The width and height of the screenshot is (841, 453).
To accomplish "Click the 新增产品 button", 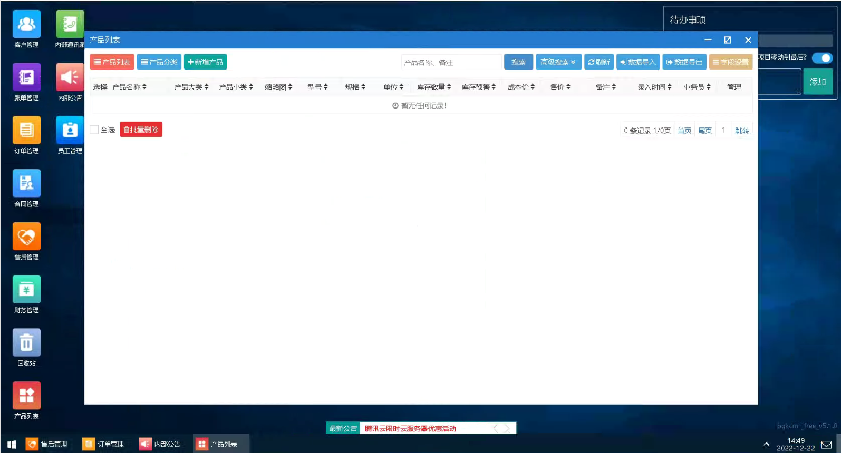I will coord(205,62).
